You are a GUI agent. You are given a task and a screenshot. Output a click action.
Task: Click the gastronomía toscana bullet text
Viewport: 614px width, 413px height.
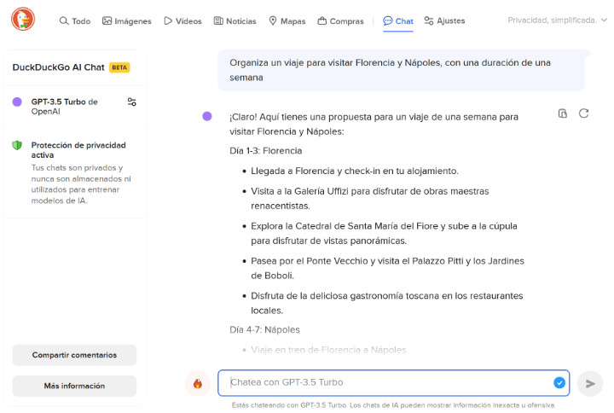(x=387, y=303)
